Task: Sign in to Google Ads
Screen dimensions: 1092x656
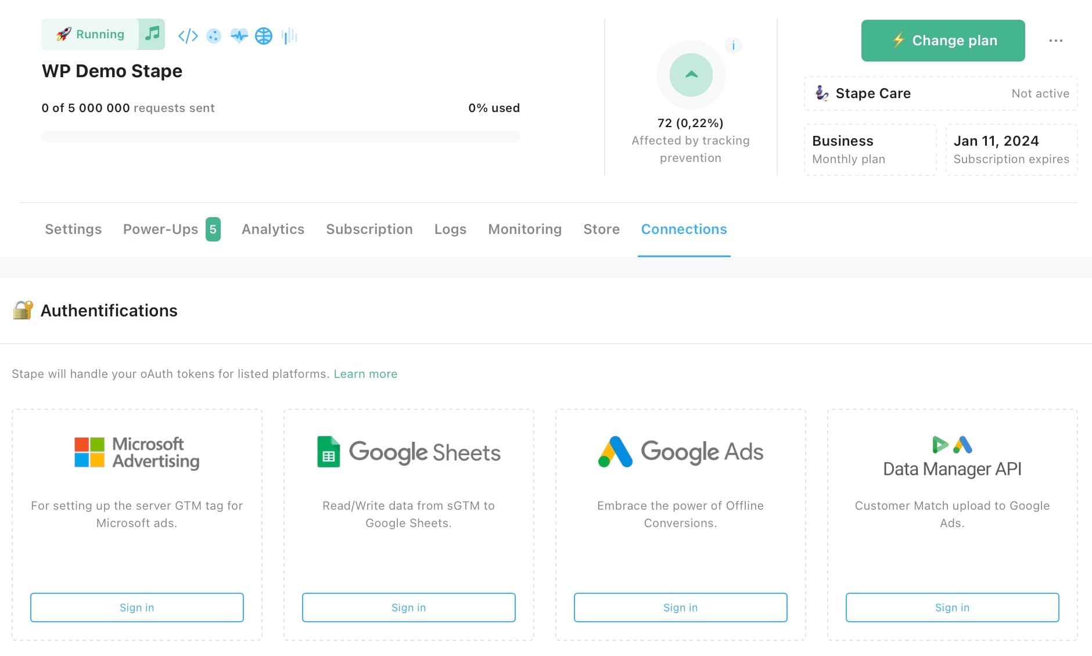Action: coord(680,607)
